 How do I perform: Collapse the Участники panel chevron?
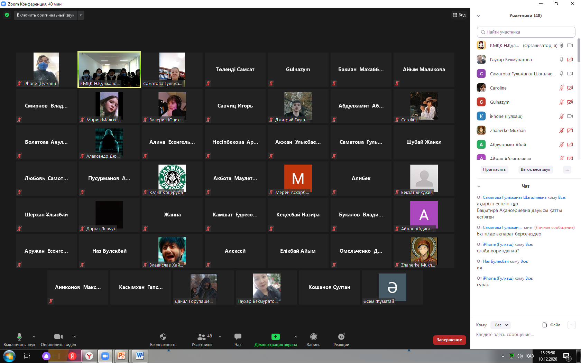[479, 16]
